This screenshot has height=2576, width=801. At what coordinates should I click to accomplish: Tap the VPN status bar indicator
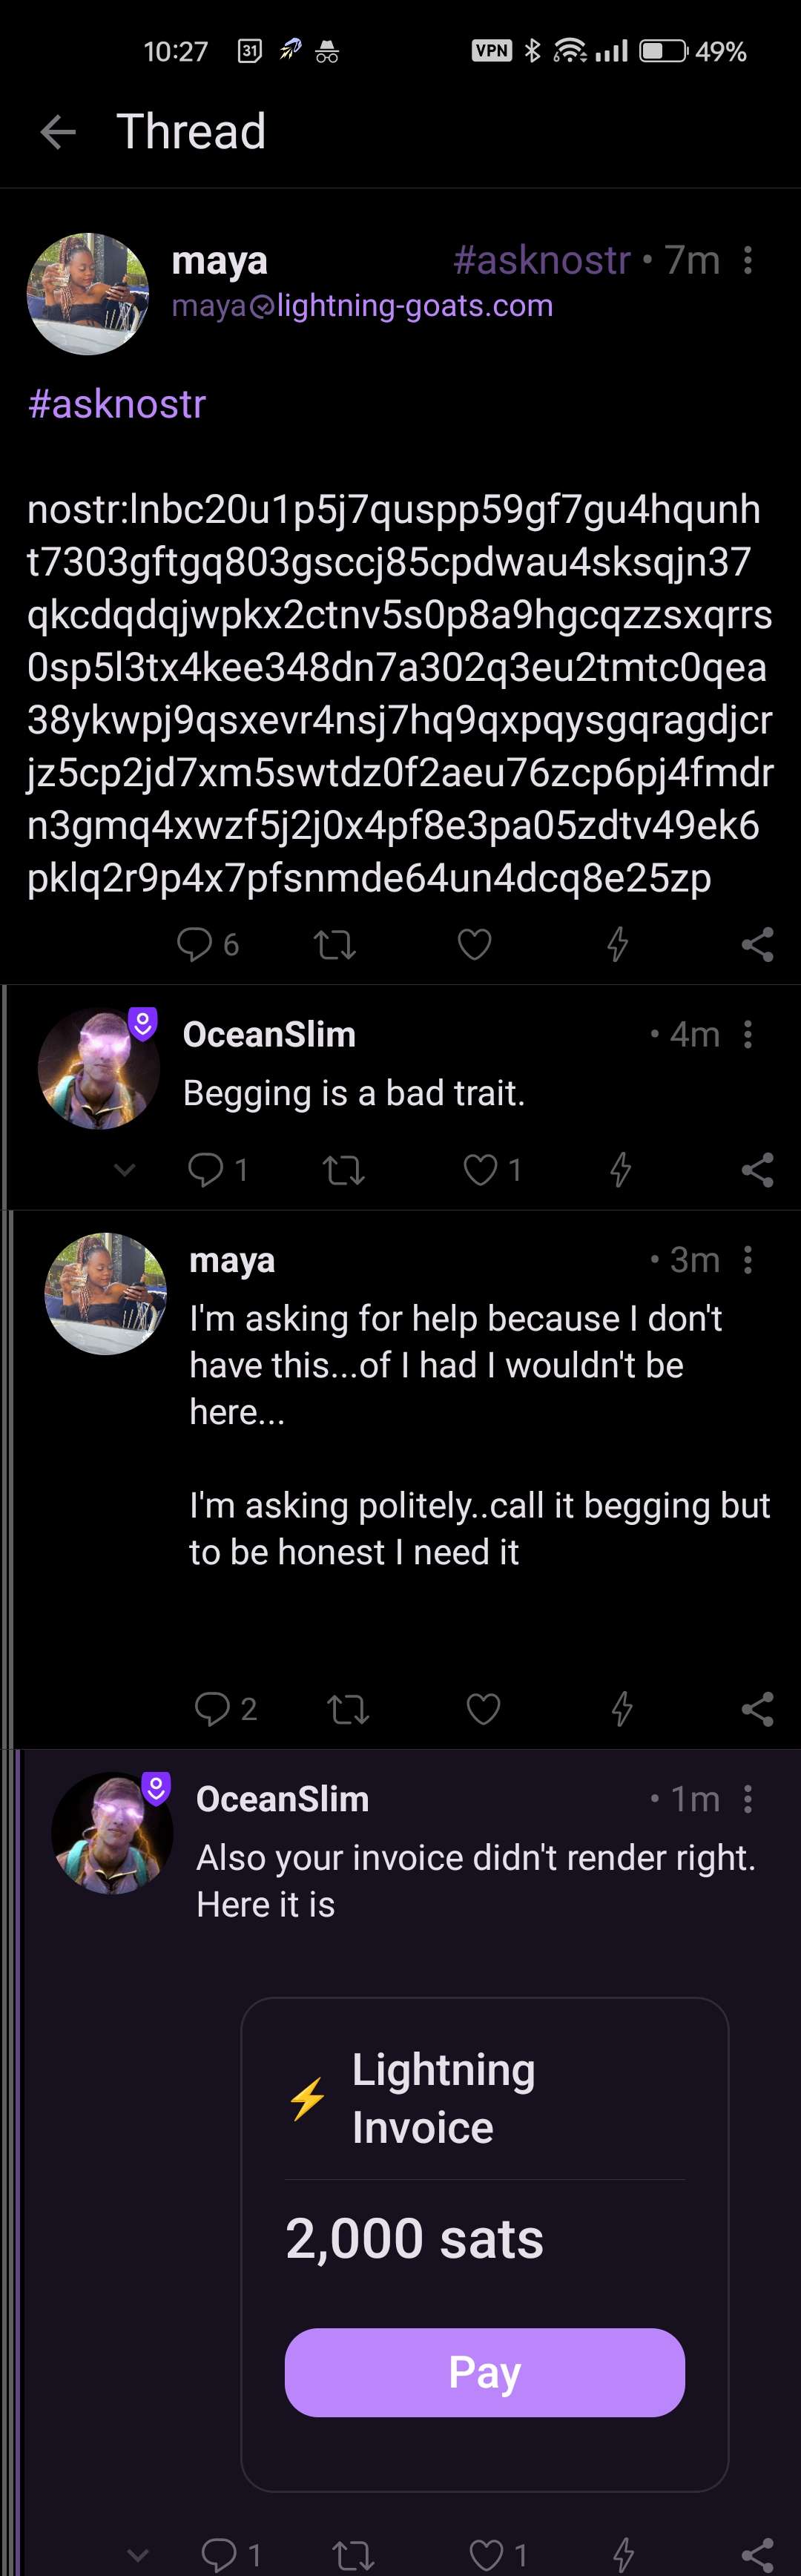click(x=492, y=51)
